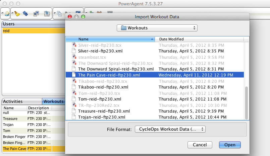Sort files by the Name column header
Viewport: 270px width, 156px height.
(110, 39)
